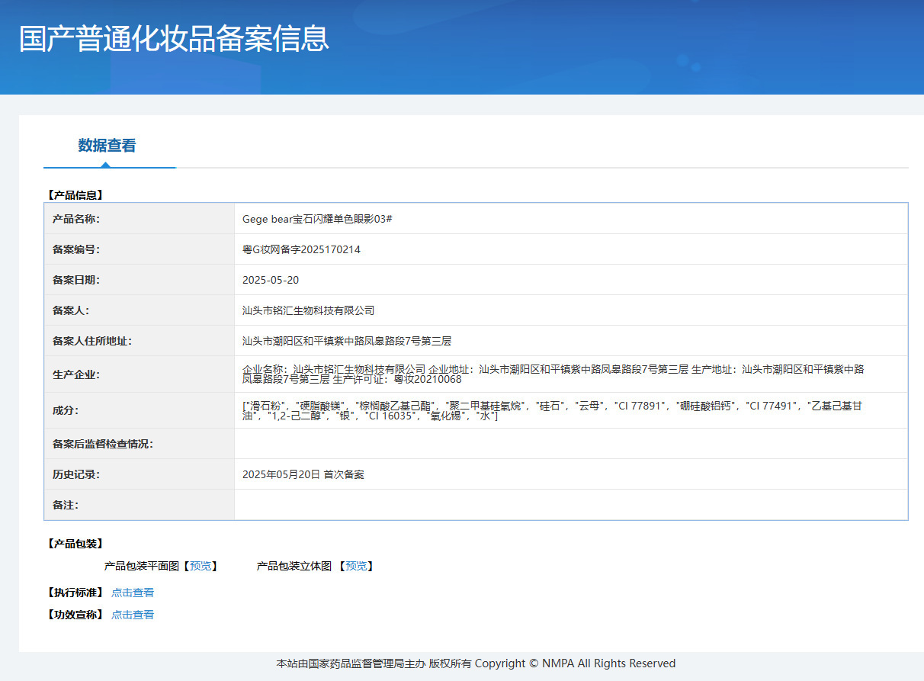Screen dimensions: 924x681
Task: Click the ingredients list starting with 滑石粉
Action: 553,410
